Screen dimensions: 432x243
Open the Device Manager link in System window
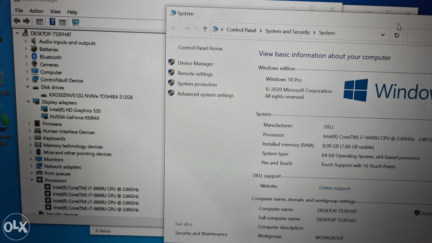195,63
